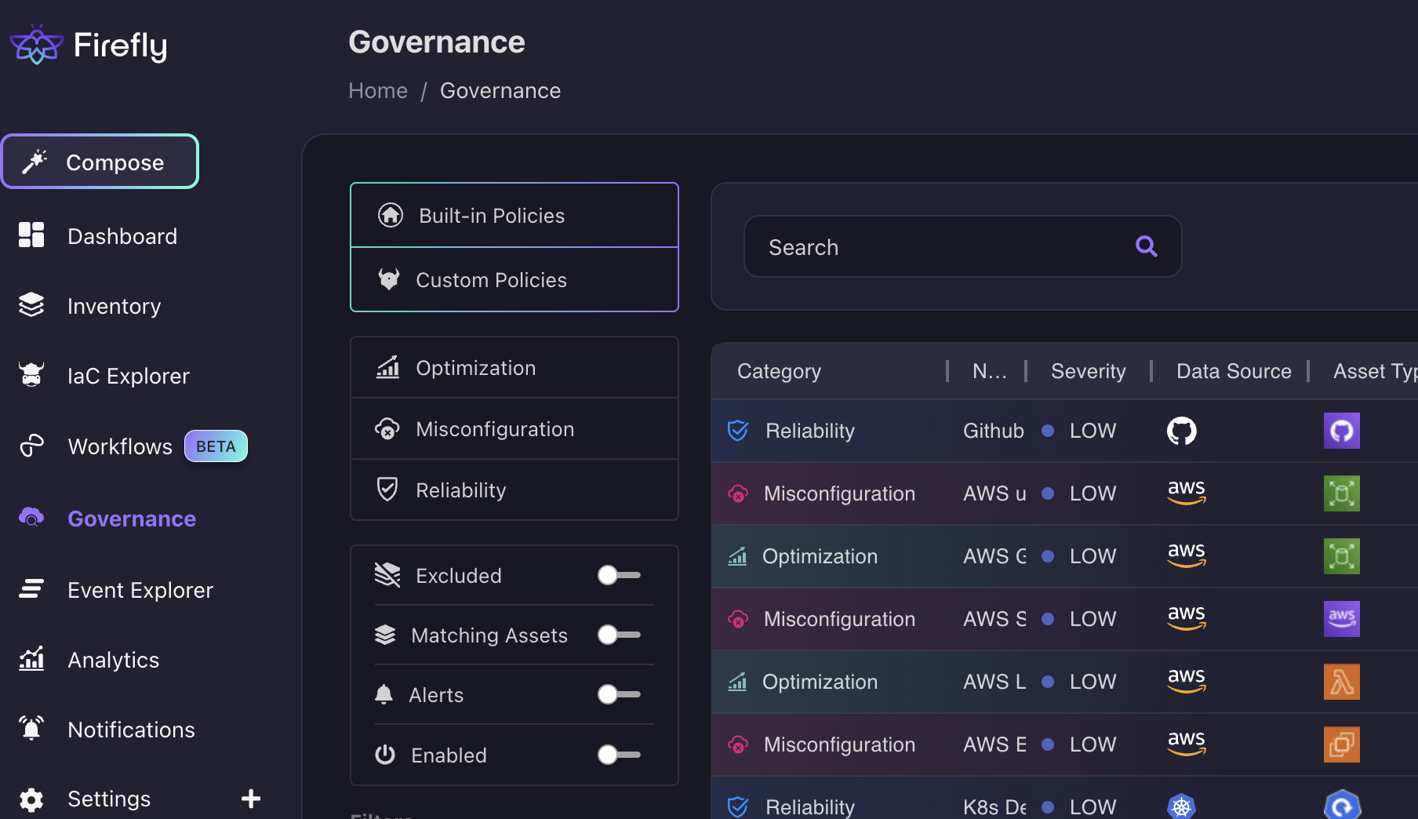Open the Inventory layers icon
This screenshot has height=819, width=1418.
tap(31, 305)
